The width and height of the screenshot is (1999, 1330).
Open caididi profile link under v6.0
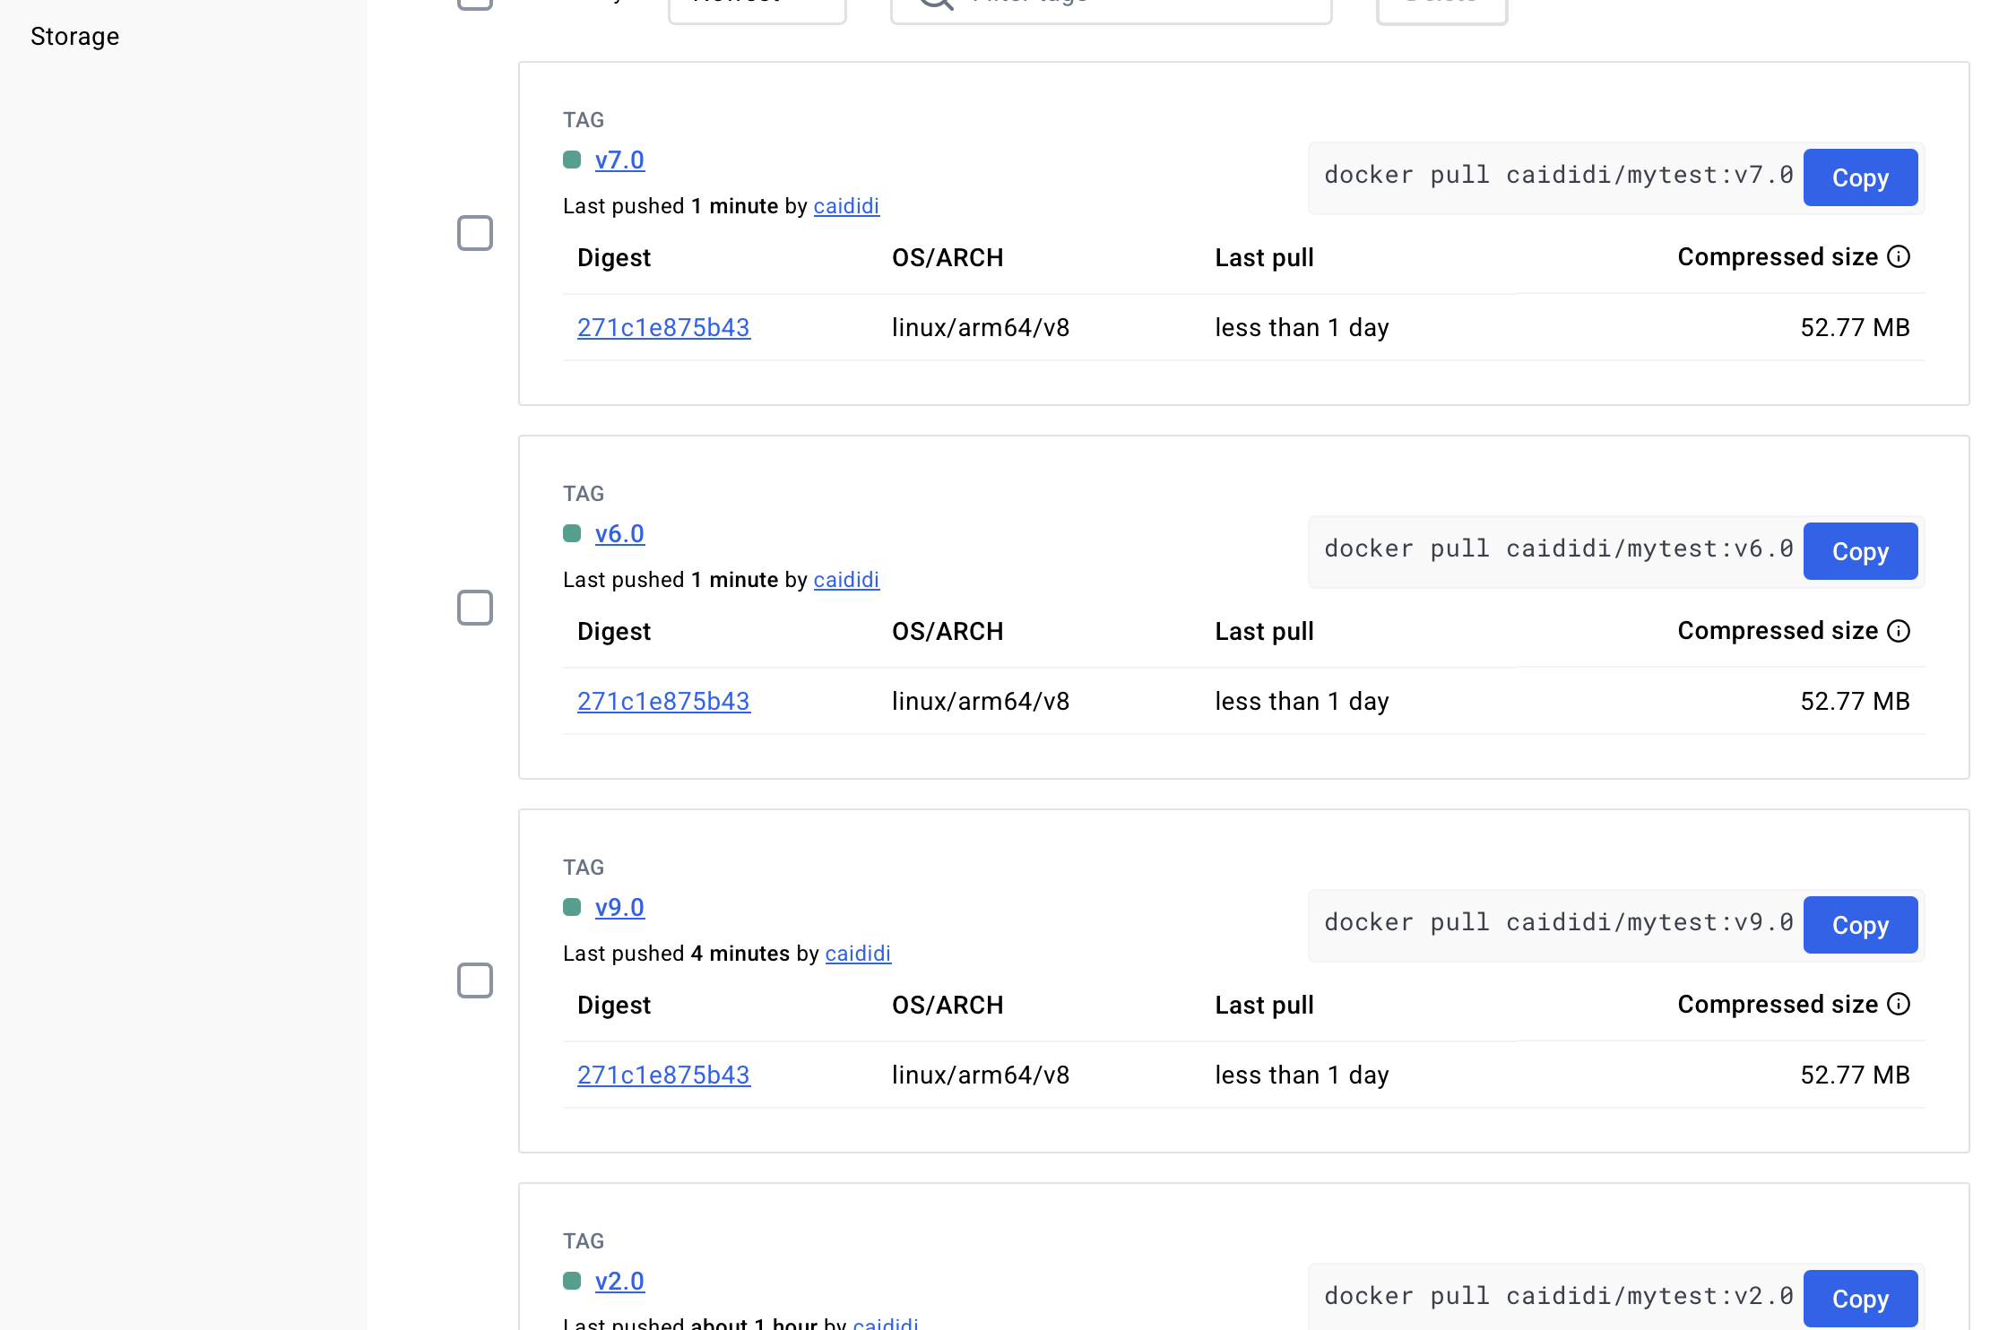pos(846,580)
